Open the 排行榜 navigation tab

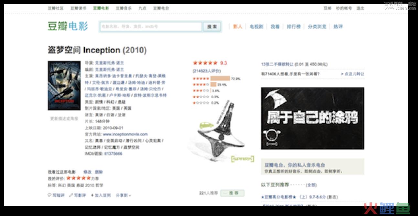pyautogui.click(x=294, y=27)
